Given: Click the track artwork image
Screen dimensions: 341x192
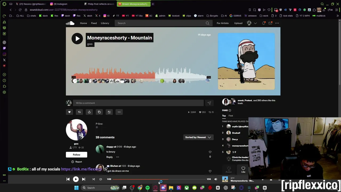Looking at the screenshot, I should pyautogui.click(x=246, y=61).
